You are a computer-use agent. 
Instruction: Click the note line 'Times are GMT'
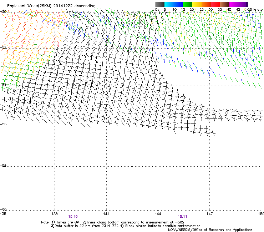pyautogui.click(x=69, y=222)
